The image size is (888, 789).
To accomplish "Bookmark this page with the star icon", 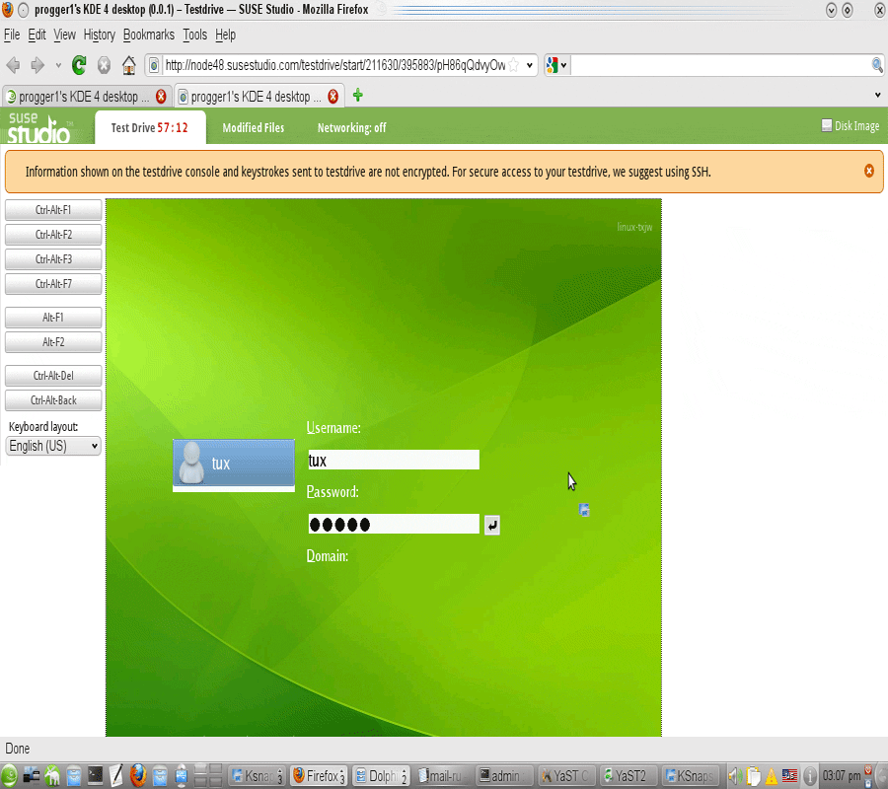I will [514, 65].
